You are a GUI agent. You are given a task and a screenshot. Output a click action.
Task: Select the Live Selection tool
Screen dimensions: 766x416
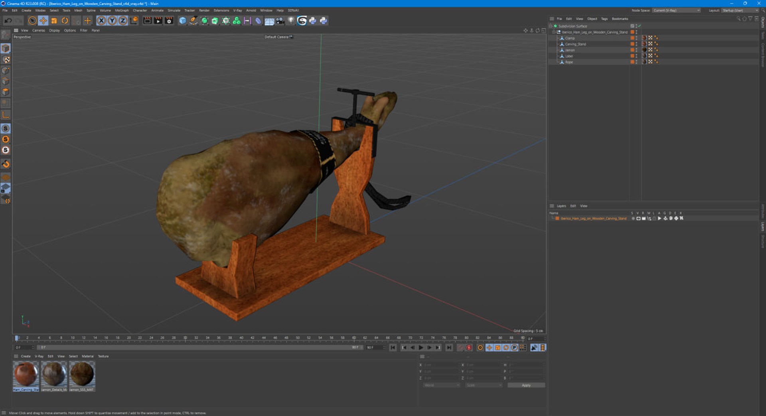[x=32, y=21]
